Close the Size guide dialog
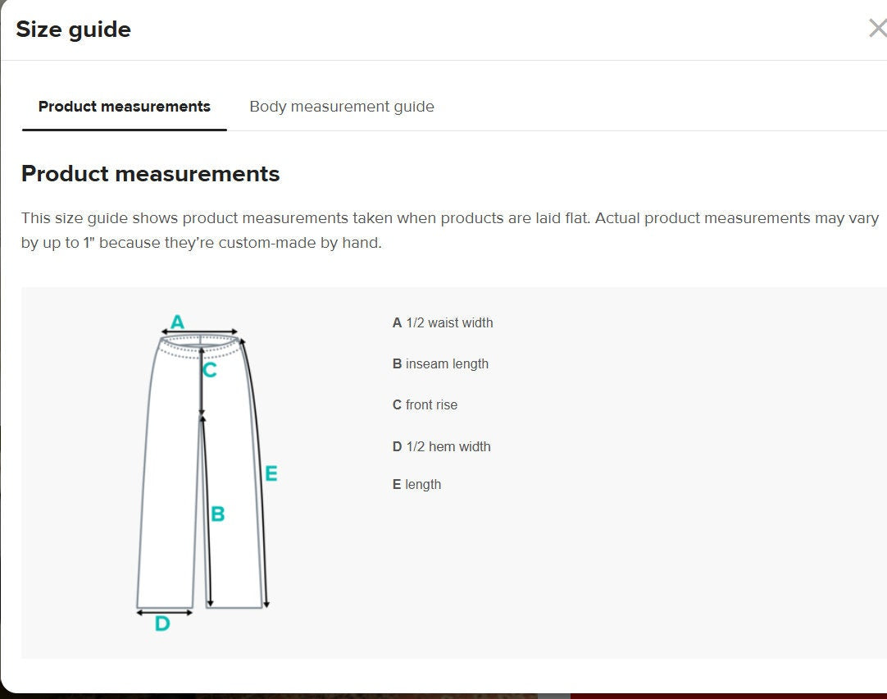The width and height of the screenshot is (887, 699). pyautogui.click(x=876, y=29)
